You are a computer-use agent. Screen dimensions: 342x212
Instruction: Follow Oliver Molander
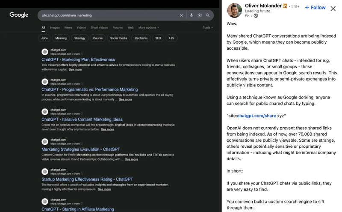tap(315, 7)
